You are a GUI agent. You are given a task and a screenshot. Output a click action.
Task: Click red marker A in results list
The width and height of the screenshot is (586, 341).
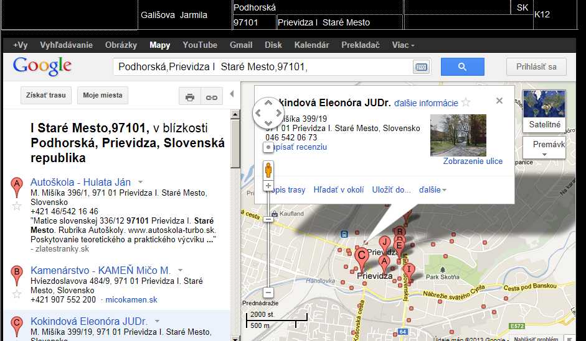(16, 188)
